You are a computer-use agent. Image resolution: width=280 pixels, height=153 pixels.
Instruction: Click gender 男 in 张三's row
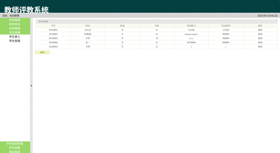click(x=122, y=42)
